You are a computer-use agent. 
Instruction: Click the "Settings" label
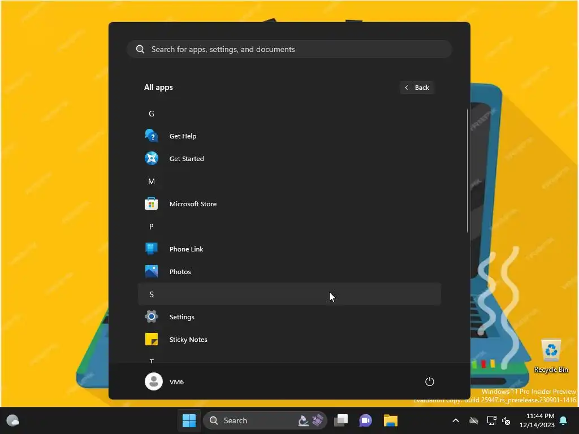pyautogui.click(x=182, y=316)
